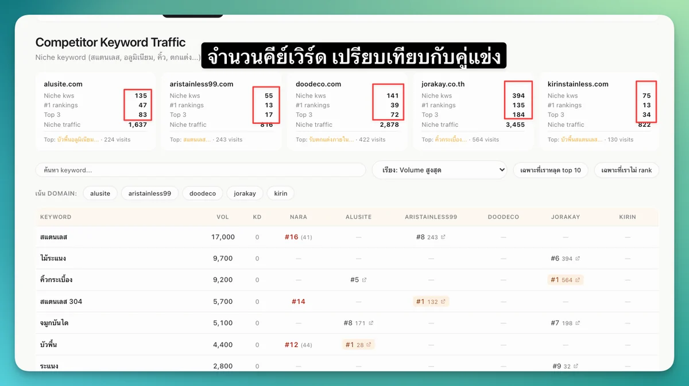
Task: Click NARA rank #14 for สแตนเลส 304
Action: (298, 302)
